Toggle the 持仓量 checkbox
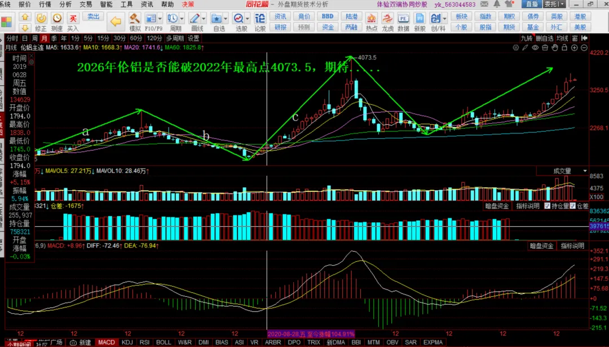Screen dimensions: 609x347 click(547, 206)
